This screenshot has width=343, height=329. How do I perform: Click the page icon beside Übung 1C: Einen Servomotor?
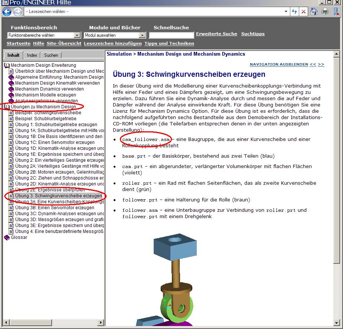point(11,142)
